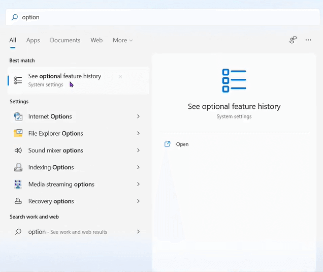Select the Web search tab
This screenshot has width=323, height=272.
96,40
